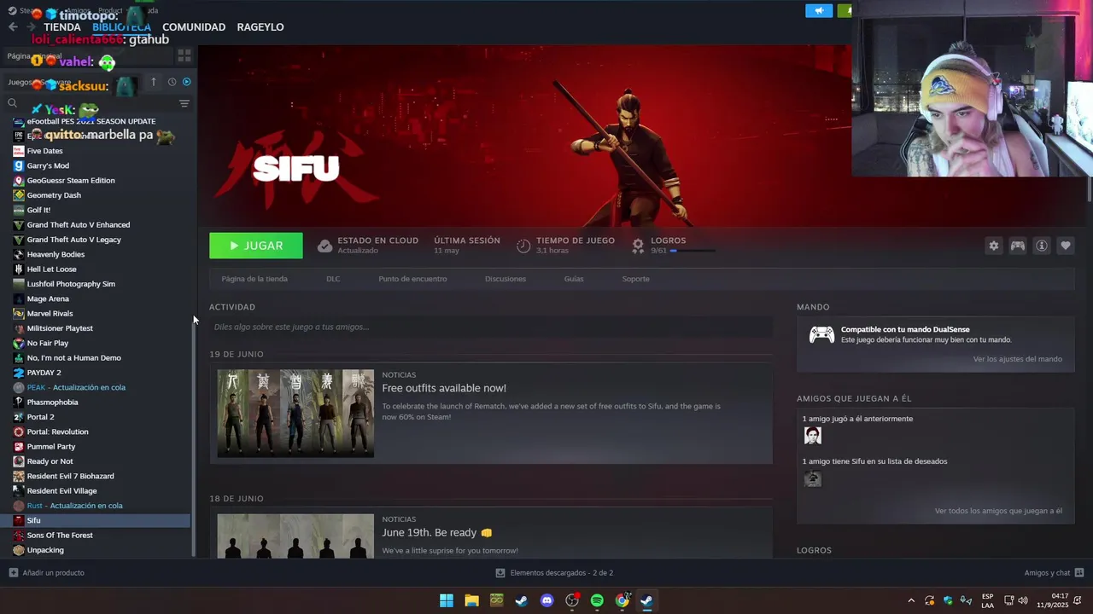Open the DLC tab
The width and height of the screenshot is (1093, 614).
click(333, 279)
